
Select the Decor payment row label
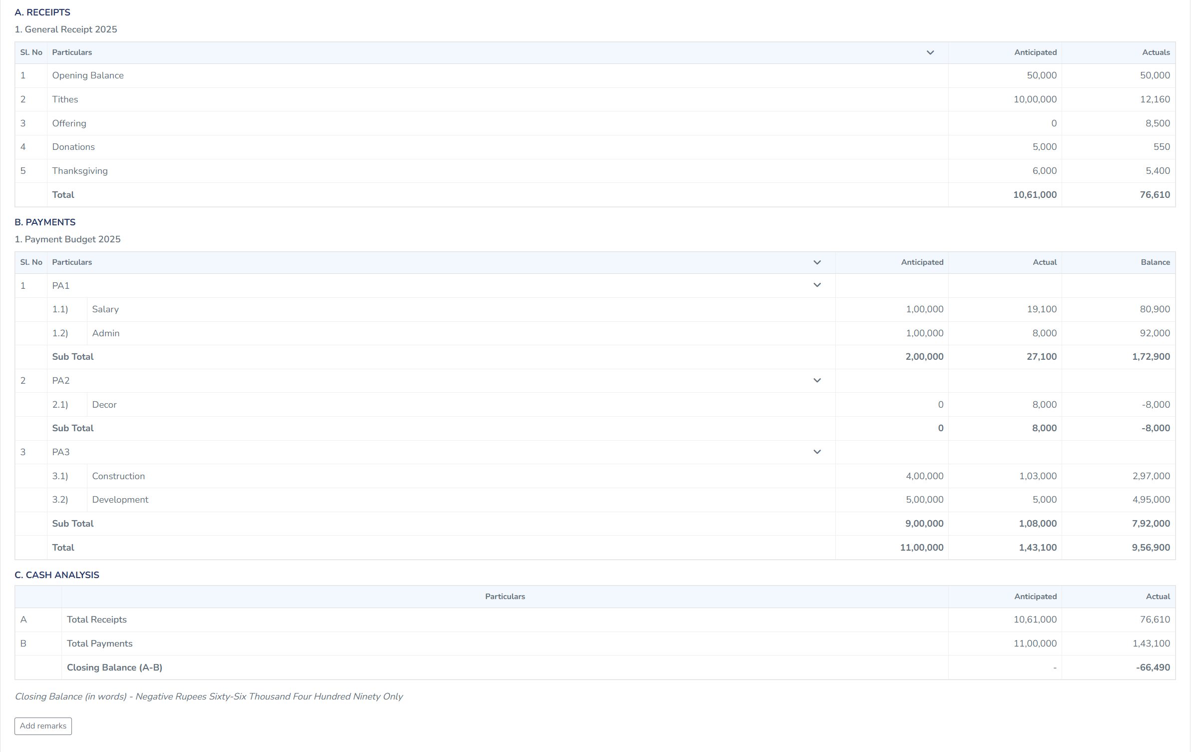[x=104, y=405]
